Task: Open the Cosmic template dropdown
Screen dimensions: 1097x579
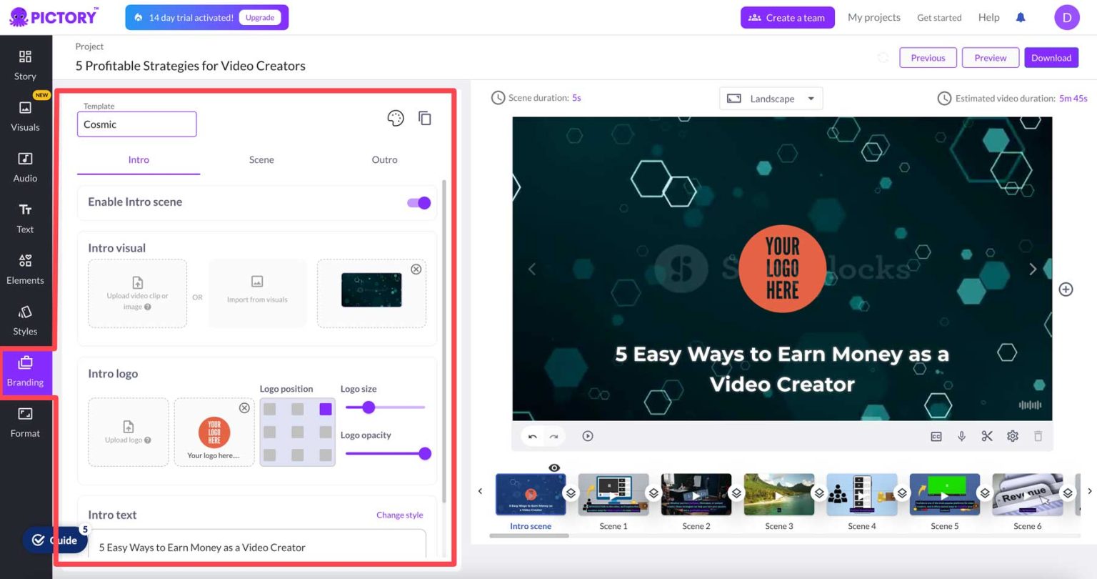Action: (137, 124)
